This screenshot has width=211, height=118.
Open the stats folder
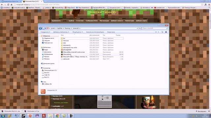(x=65, y=43)
